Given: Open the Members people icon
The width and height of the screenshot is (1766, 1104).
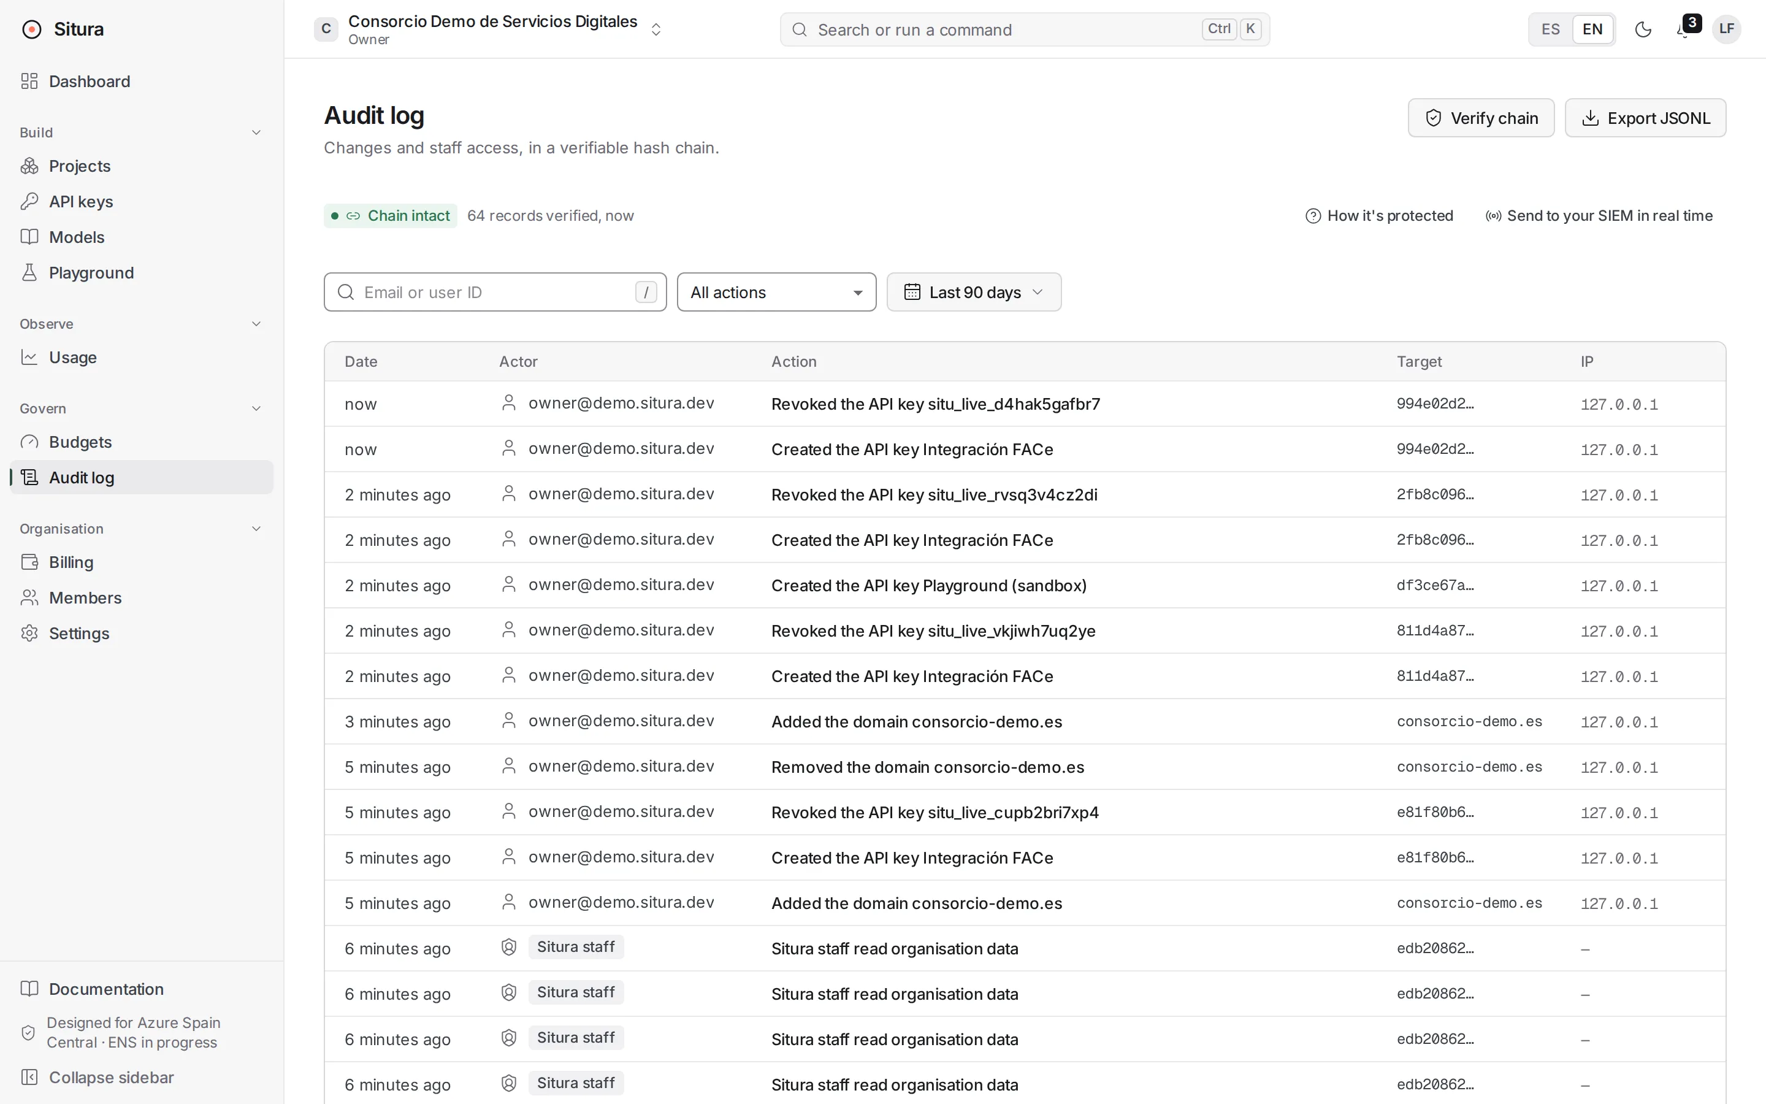Looking at the screenshot, I should pos(29,597).
